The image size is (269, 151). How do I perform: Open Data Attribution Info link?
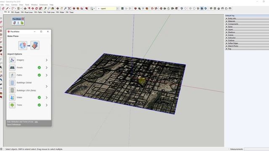[36, 122]
